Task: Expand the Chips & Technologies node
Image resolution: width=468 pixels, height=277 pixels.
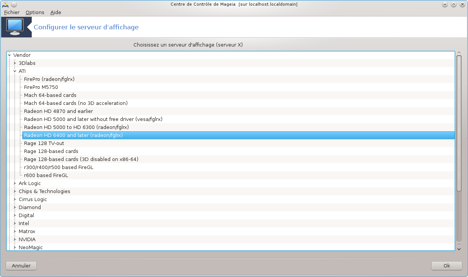Action: point(15,192)
